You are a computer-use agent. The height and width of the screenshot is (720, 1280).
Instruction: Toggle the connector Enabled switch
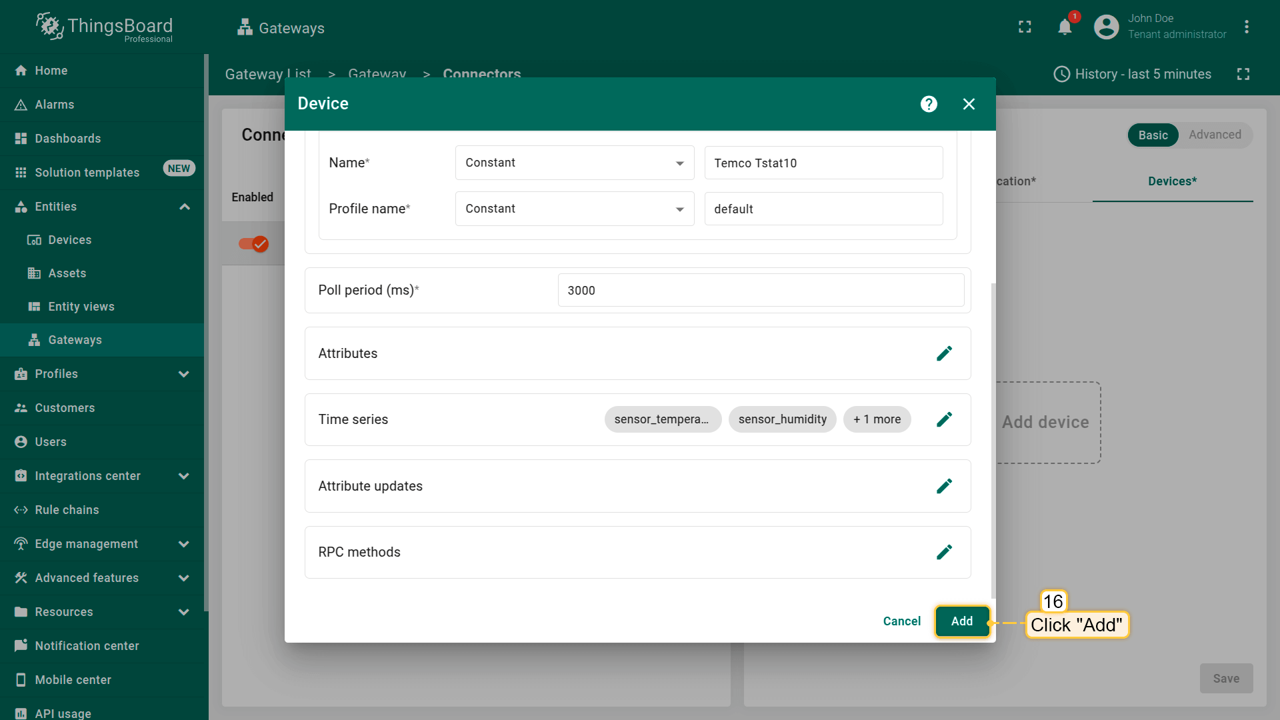[x=254, y=244]
